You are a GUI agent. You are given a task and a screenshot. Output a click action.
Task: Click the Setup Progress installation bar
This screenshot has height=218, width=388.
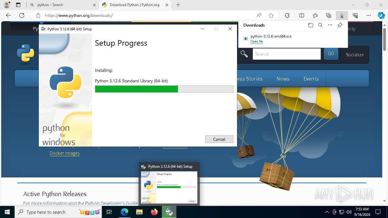(164, 89)
